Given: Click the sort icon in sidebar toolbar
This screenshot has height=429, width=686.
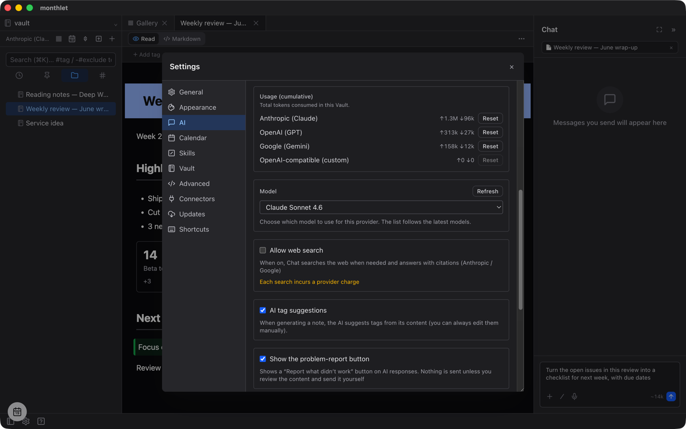Looking at the screenshot, I should (x=85, y=39).
